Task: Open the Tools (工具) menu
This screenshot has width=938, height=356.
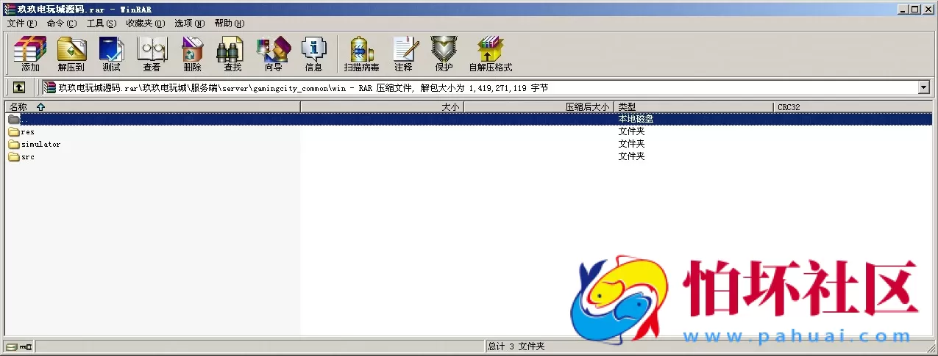Action: pyautogui.click(x=101, y=23)
